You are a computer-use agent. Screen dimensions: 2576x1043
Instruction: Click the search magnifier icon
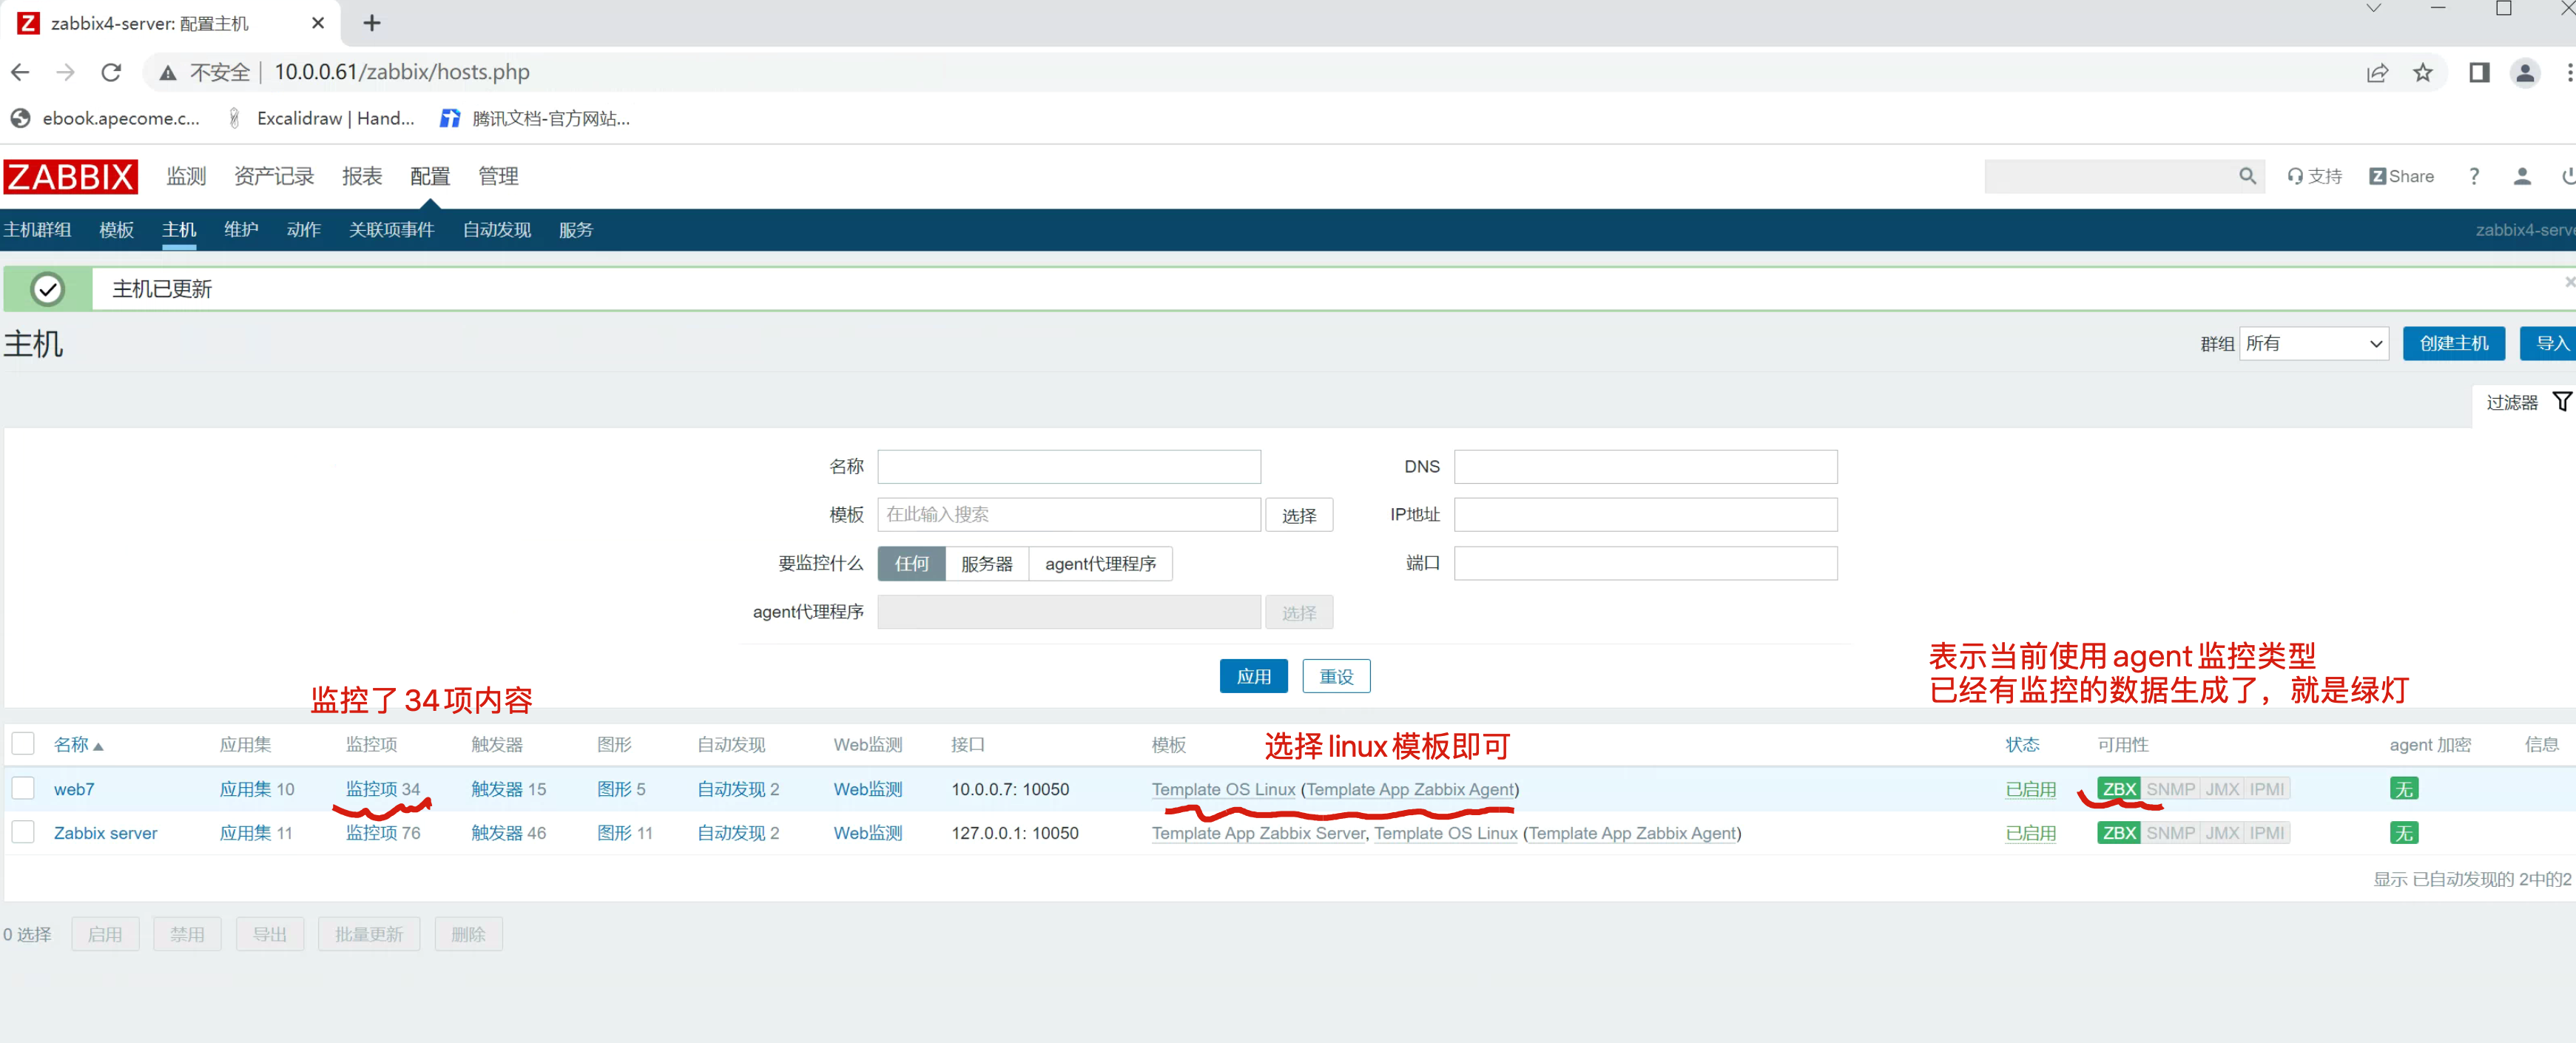tap(2247, 177)
